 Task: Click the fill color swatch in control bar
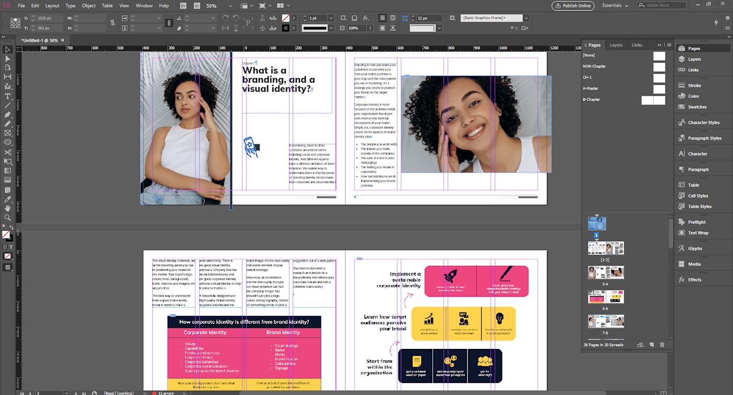click(286, 18)
